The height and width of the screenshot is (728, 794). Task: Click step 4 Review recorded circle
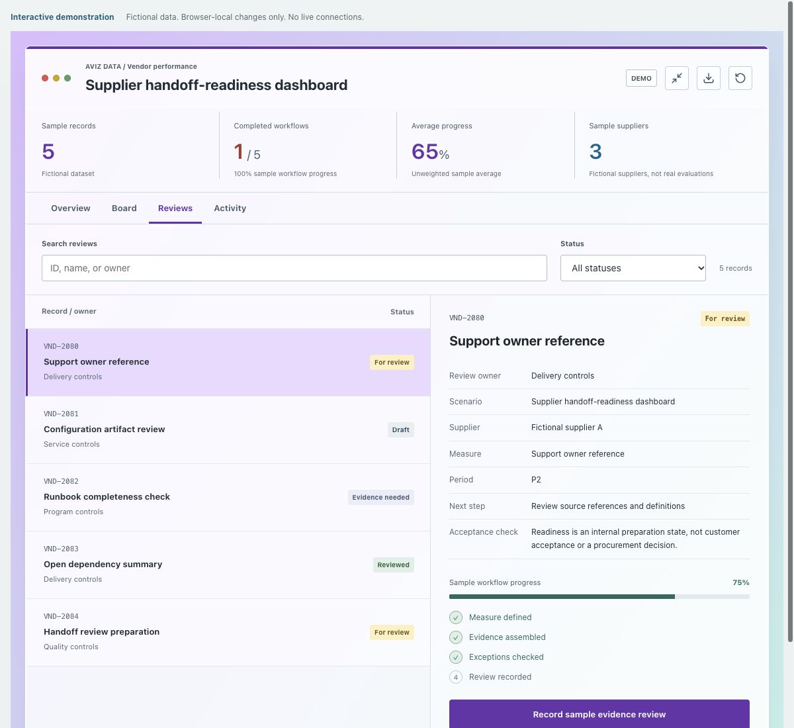click(x=456, y=677)
